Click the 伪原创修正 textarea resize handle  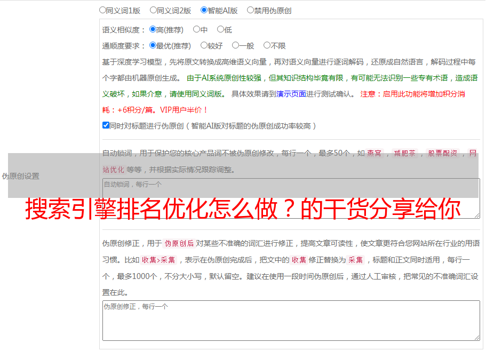[477, 338]
